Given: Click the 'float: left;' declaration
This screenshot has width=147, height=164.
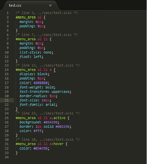Looking at the screenshot, I should (31, 57).
